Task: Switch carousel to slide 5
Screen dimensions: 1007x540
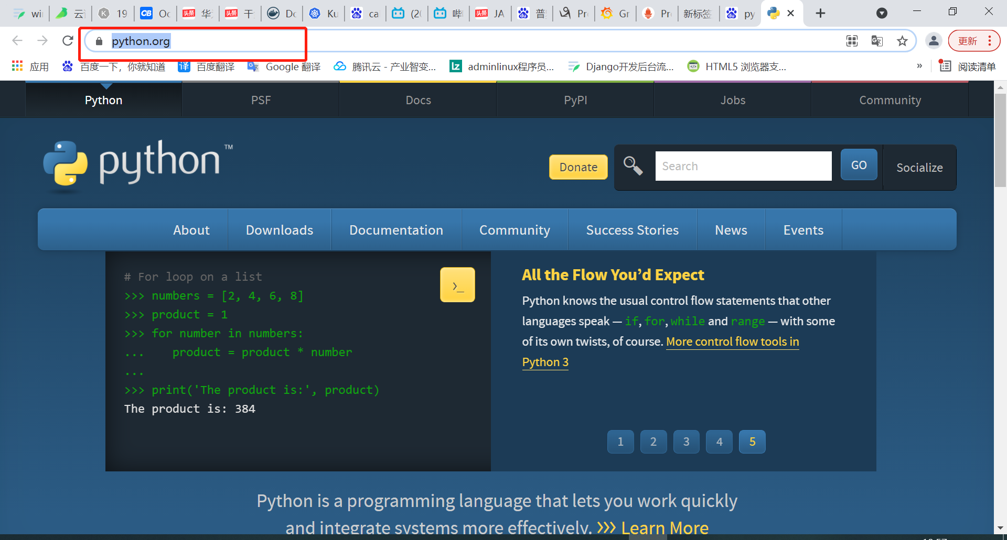Action: pos(752,442)
